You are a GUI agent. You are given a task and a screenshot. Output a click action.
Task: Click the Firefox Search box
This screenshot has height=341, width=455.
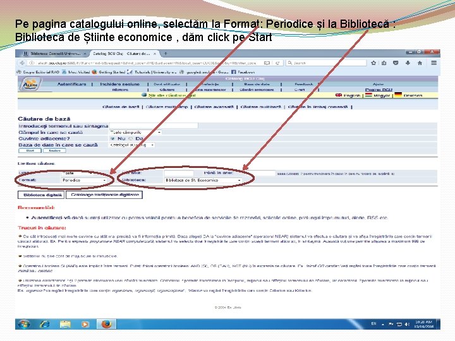pyautogui.click(x=326, y=63)
